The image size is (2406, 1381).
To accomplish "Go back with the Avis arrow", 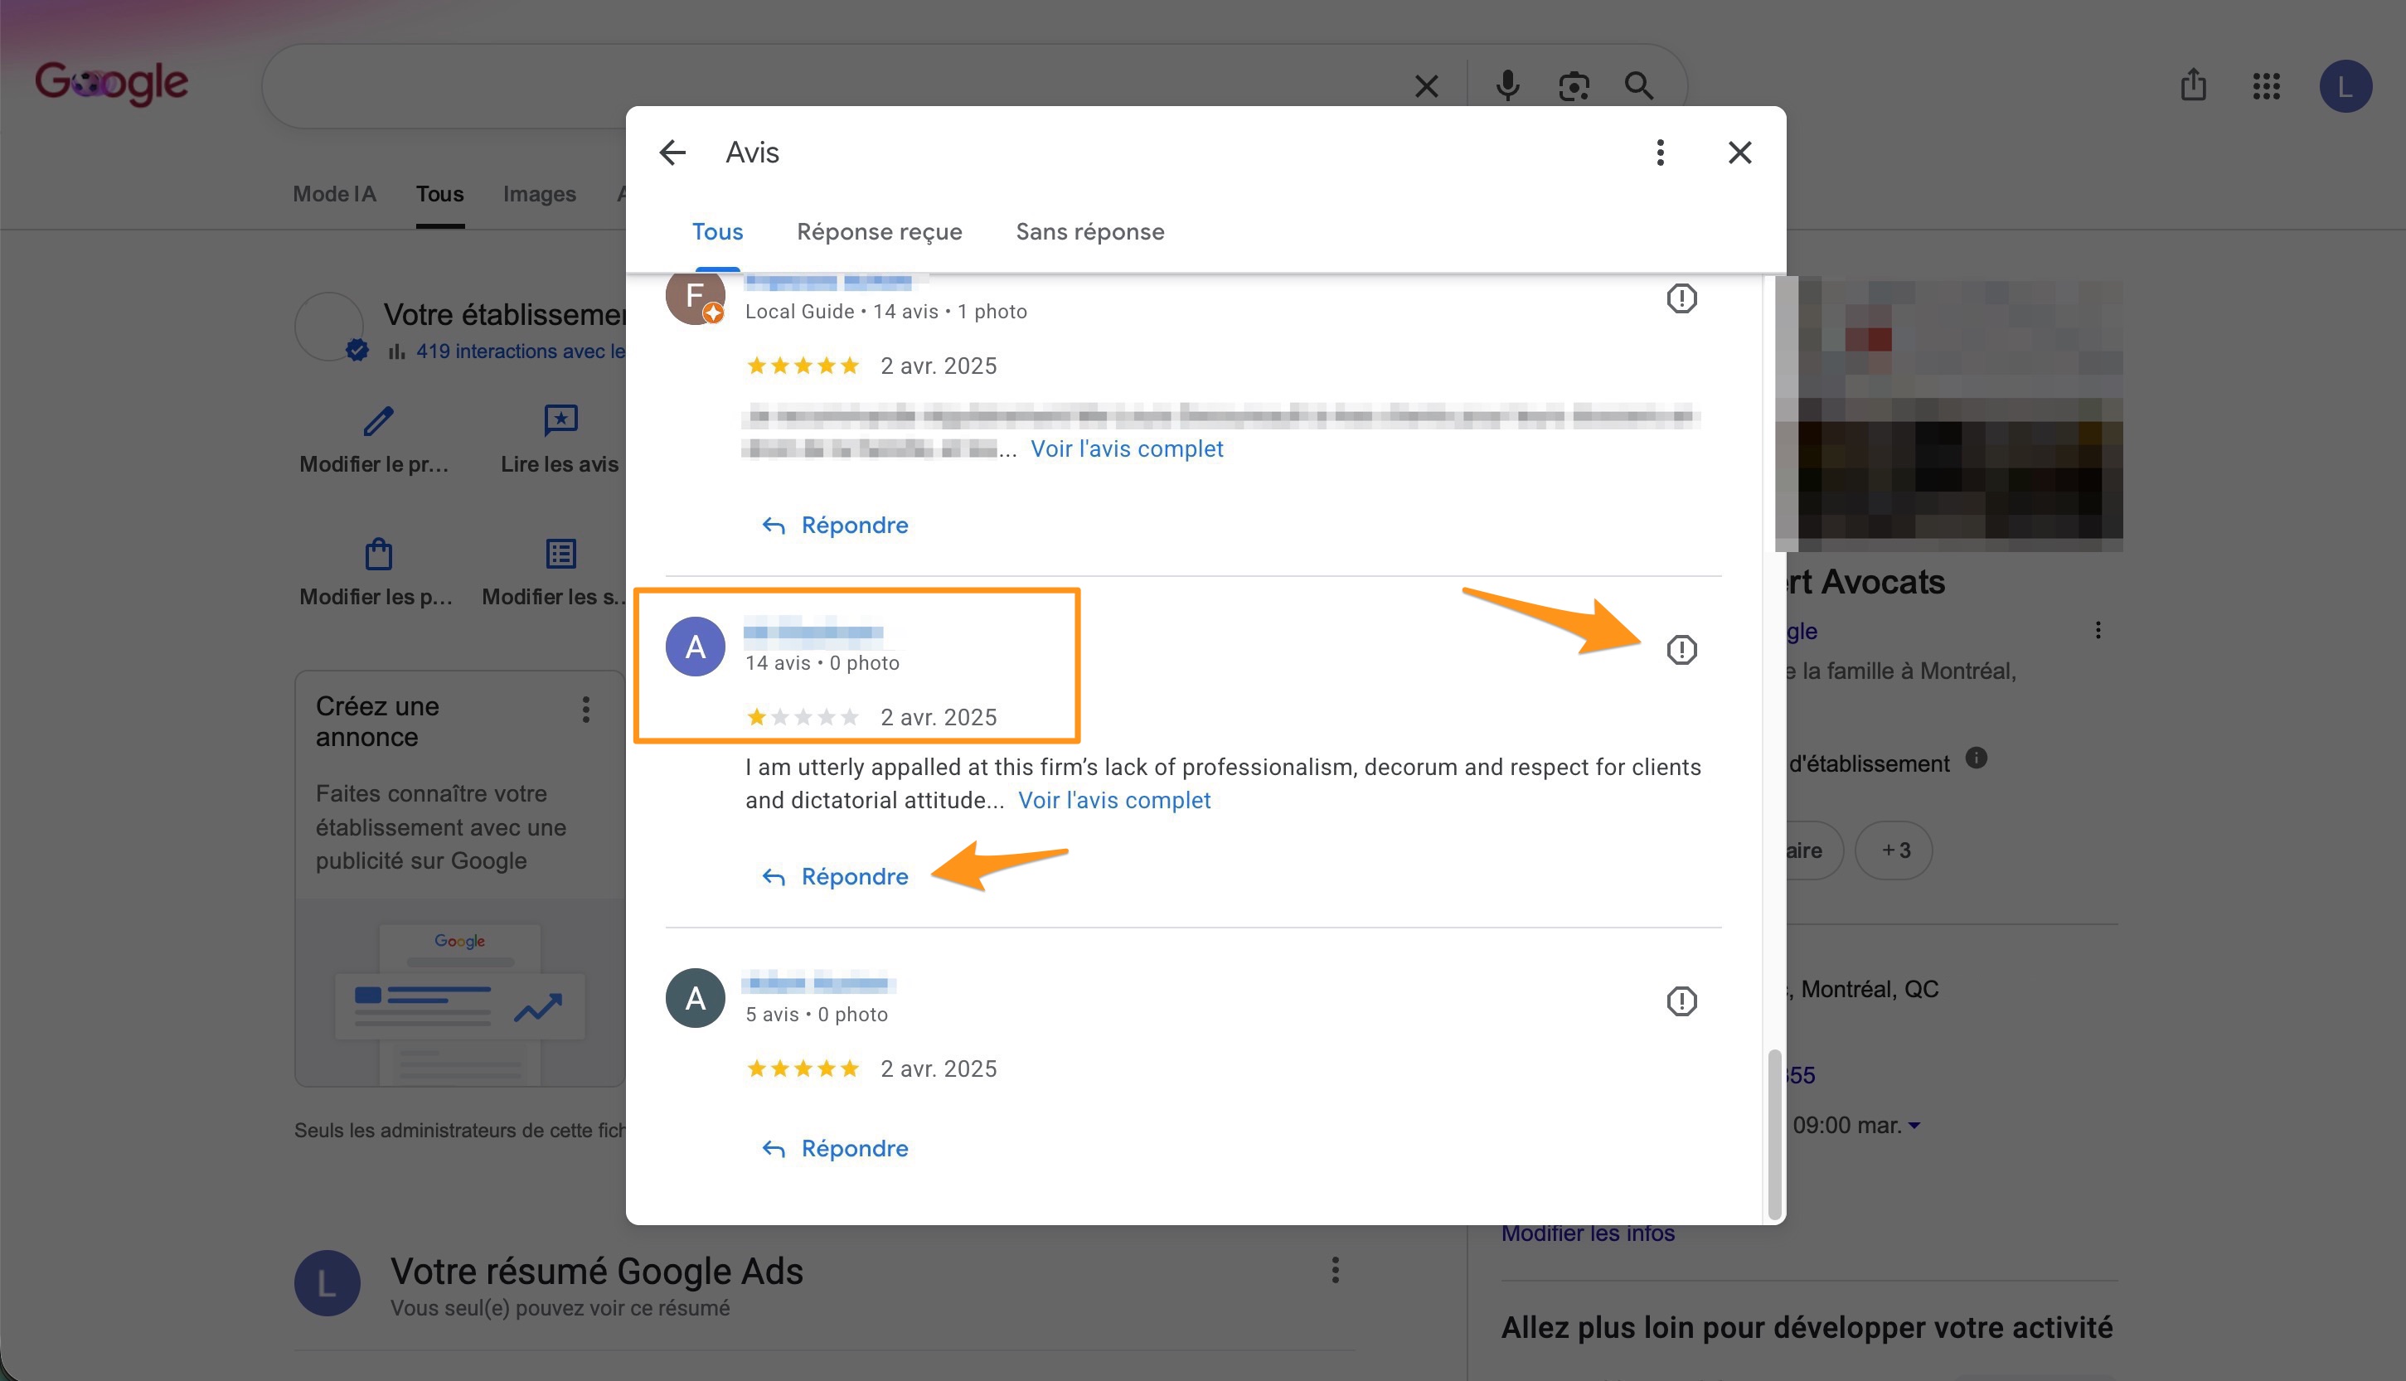I will 672,153.
